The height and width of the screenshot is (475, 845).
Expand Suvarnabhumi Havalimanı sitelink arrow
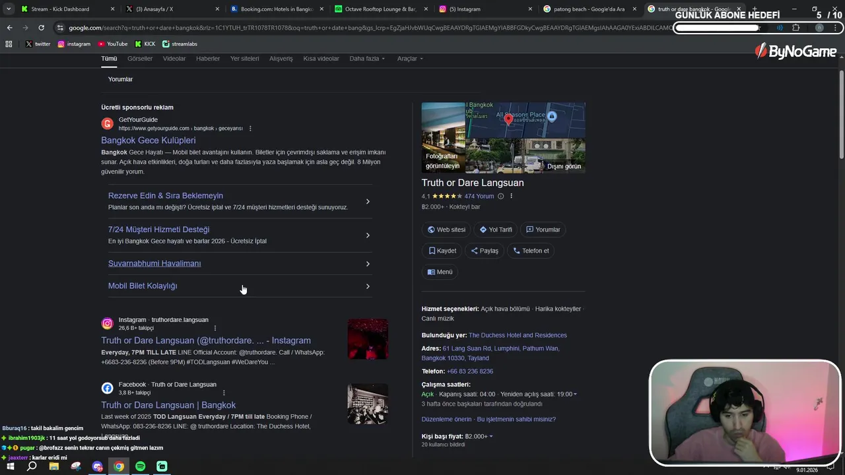(368, 264)
